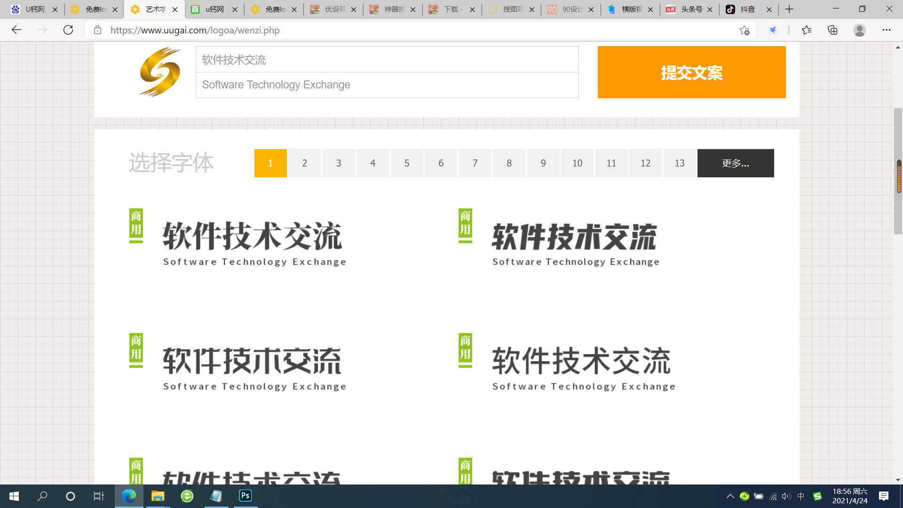
Task: Launch Photoshop from the taskbar
Action: (245, 495)
